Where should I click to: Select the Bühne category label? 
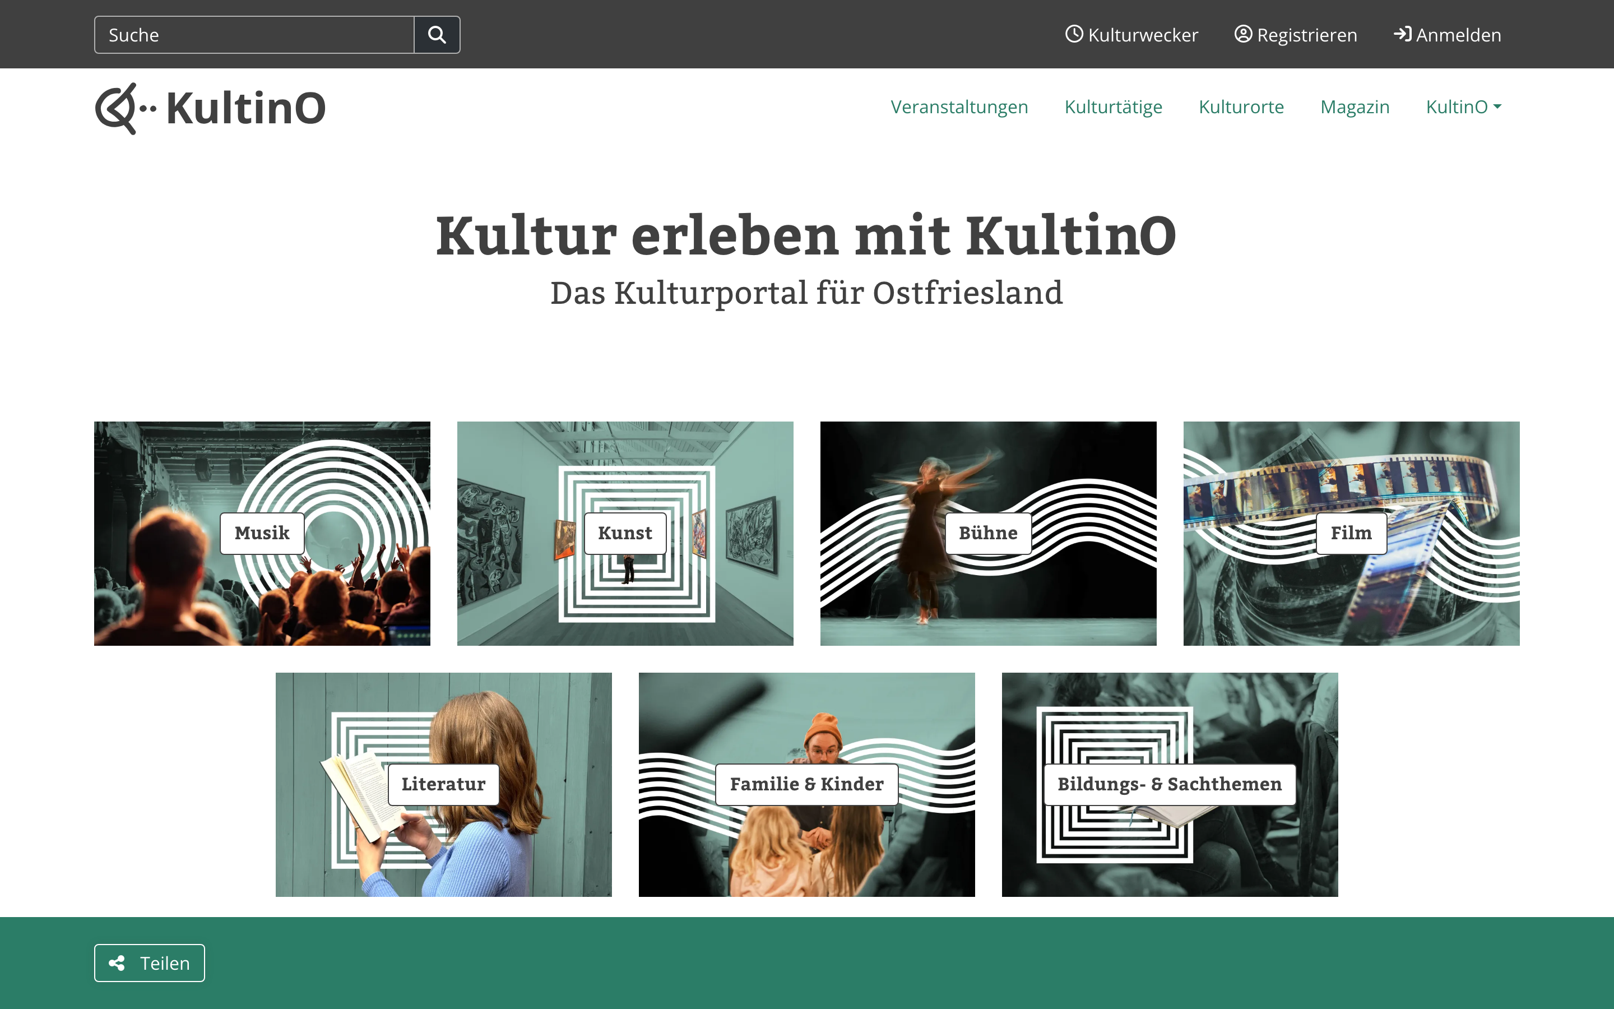click(989, 533)
